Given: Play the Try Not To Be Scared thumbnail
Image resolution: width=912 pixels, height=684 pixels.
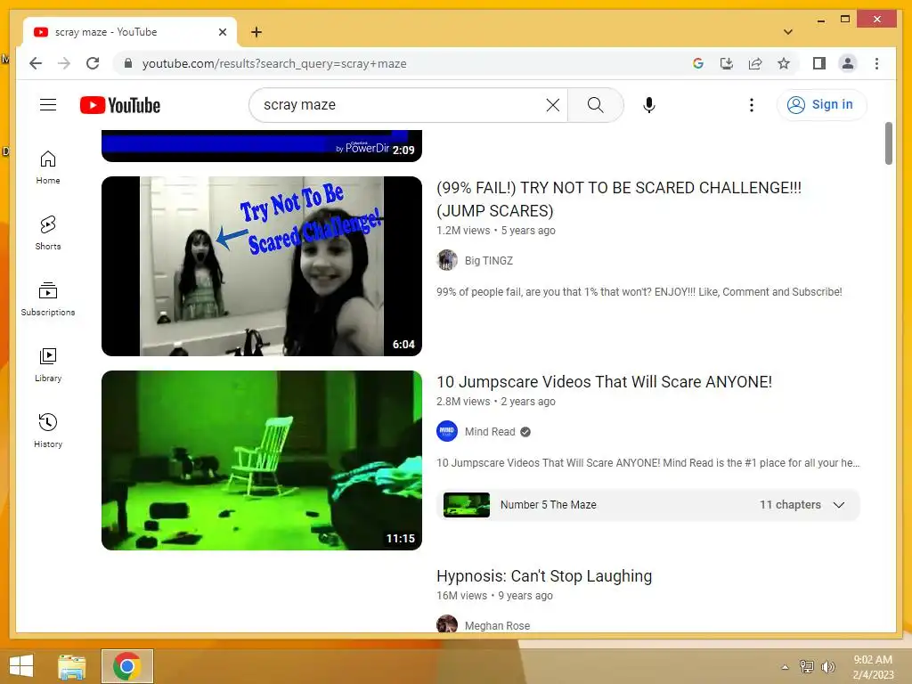Looking at the screenshot, I should [261, 265].
